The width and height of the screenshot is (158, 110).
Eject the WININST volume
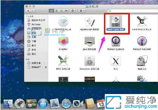pyautogui.click(x=46, y=67)
